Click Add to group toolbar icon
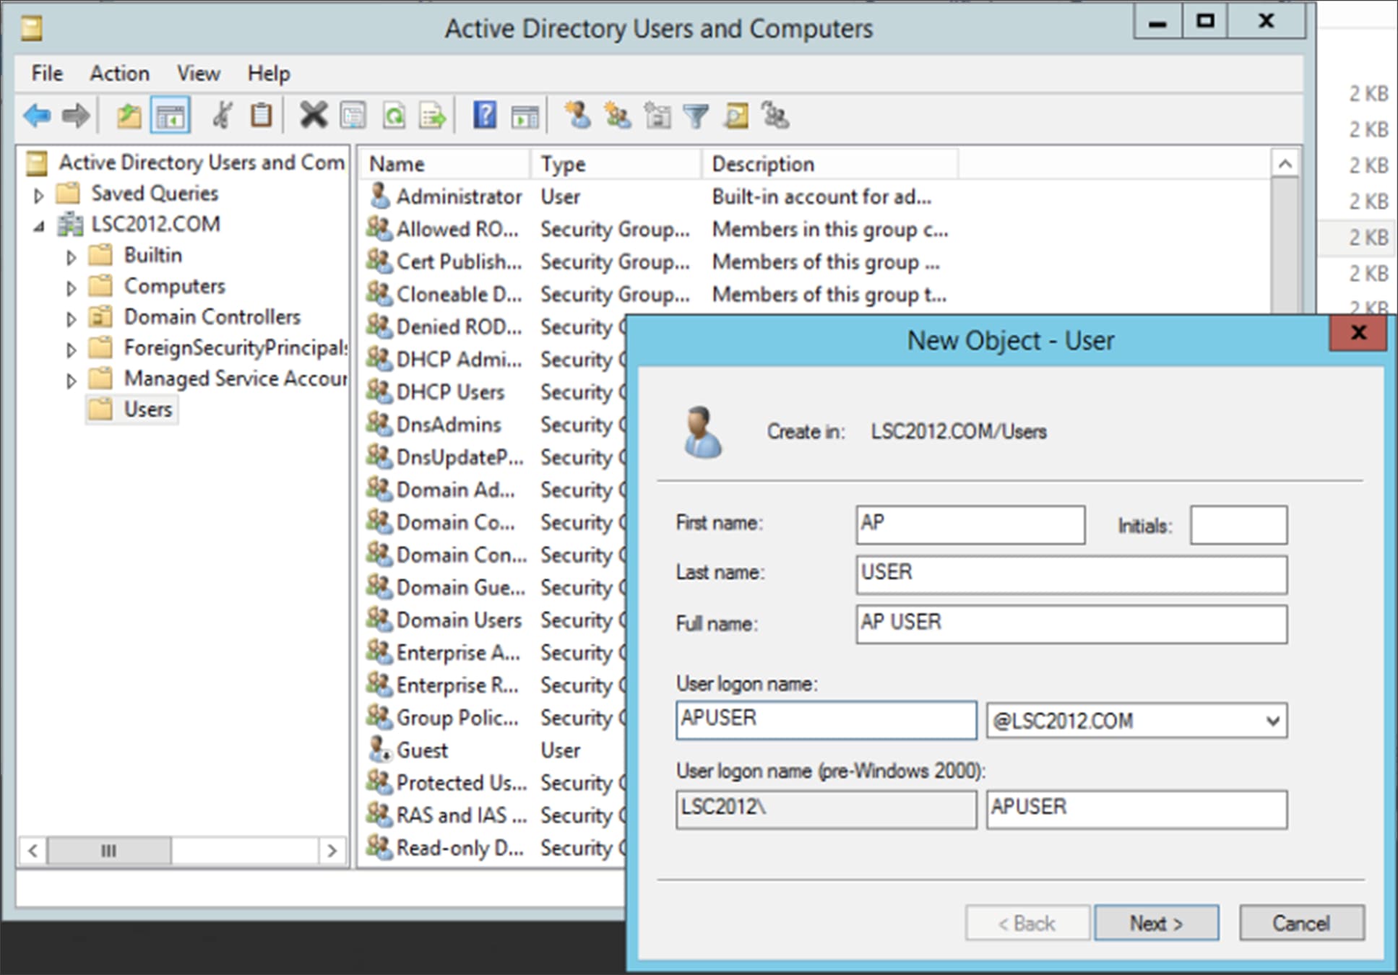 click(x=775, y=116)
